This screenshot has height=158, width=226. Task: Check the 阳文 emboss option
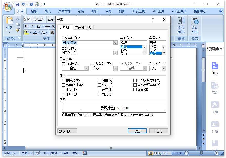point(99,90)
